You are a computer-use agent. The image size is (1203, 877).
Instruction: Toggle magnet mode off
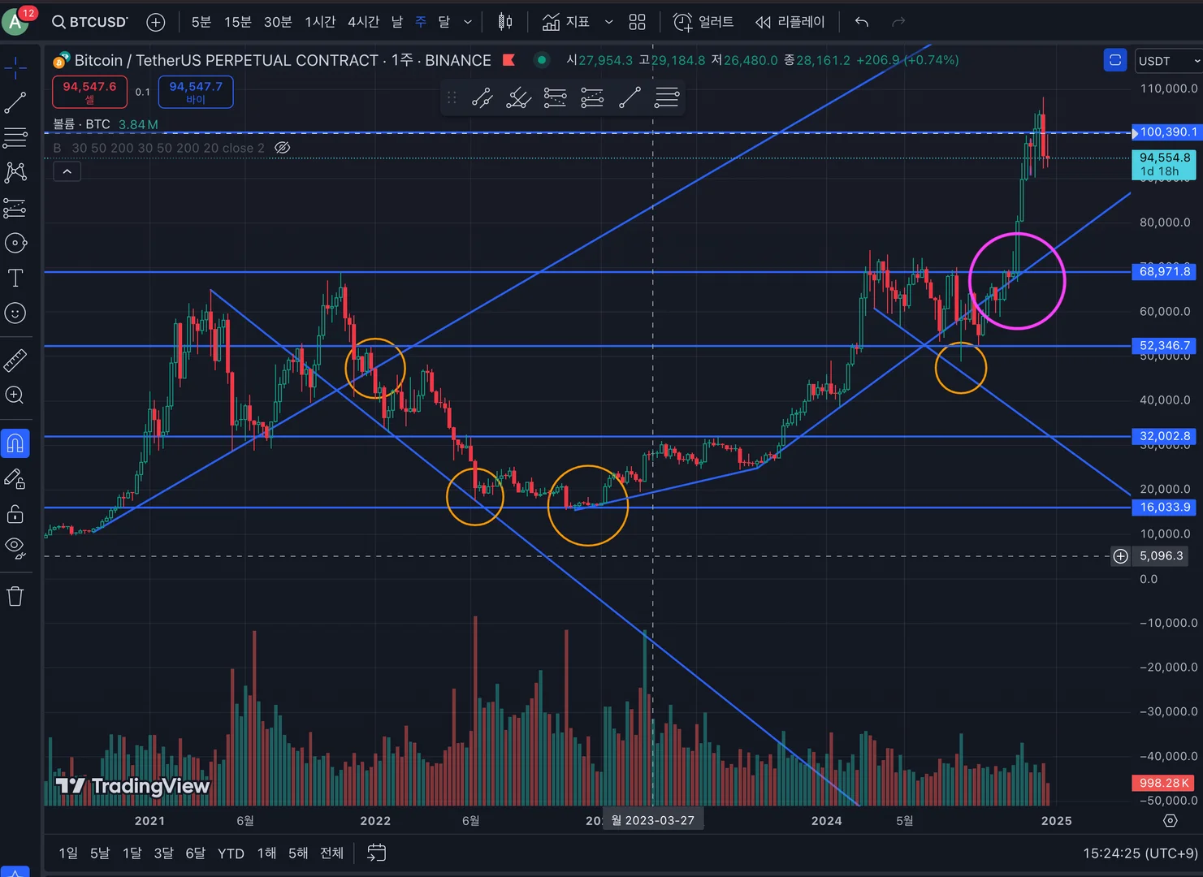click(15, 443)
